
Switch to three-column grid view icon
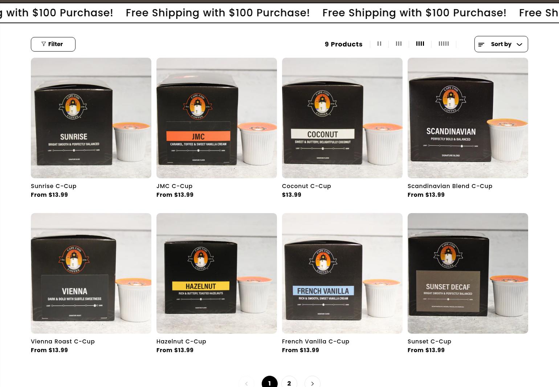click(399, 44)
